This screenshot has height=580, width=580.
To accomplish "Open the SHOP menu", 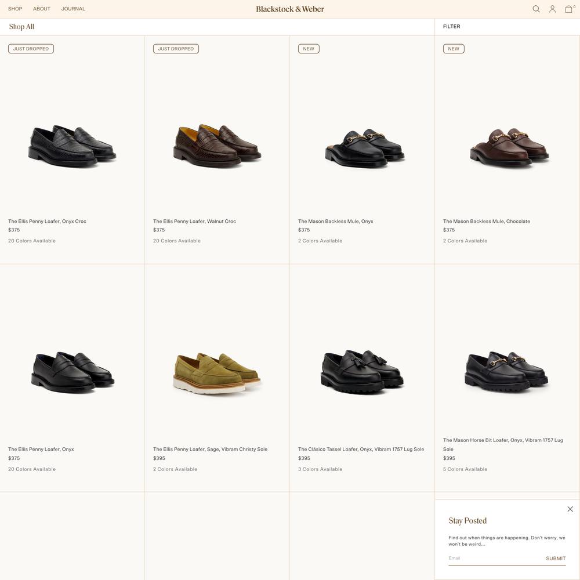I will click(15, 9).
